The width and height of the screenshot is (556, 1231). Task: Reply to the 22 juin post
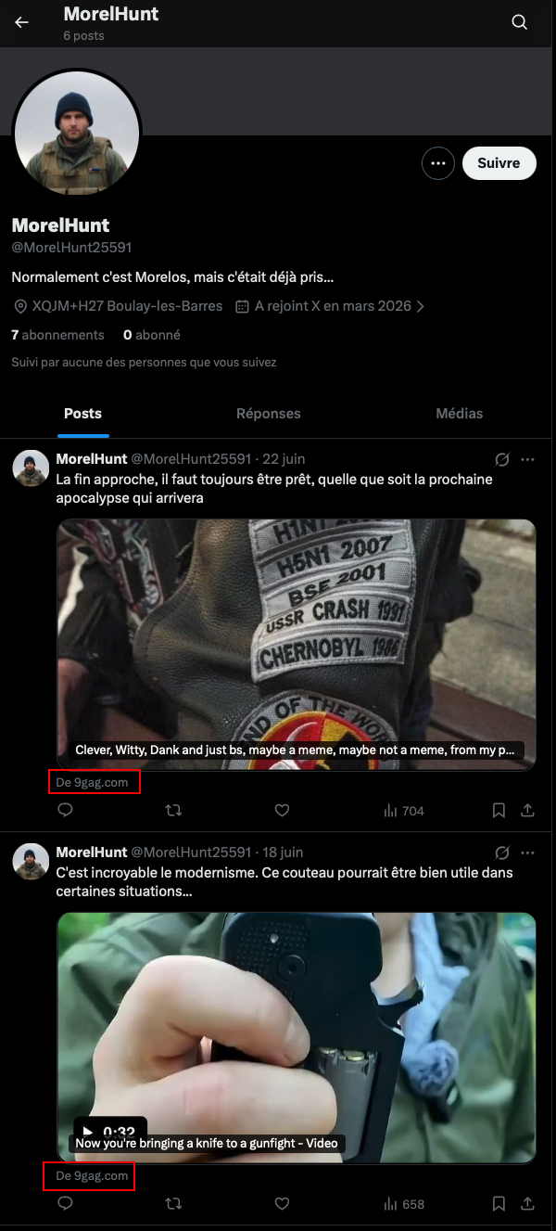[x=66, y=810]
